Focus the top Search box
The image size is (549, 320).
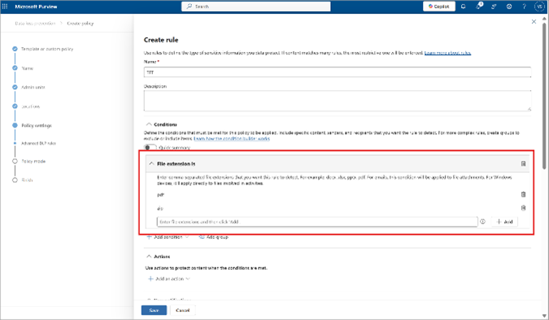[x=256, y=6]
